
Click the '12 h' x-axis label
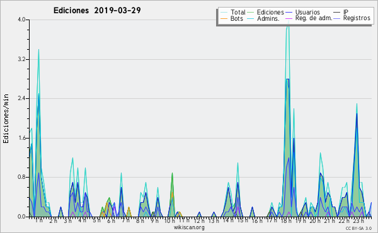(199, 220)
